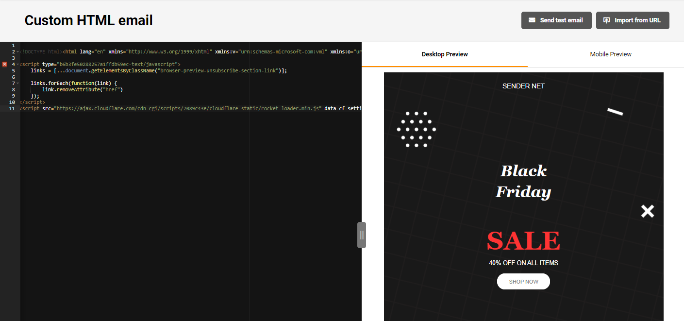Click line number 8 in the gutter
The height and width of the screenshot is (321, 684).
[x=13, y=89]
